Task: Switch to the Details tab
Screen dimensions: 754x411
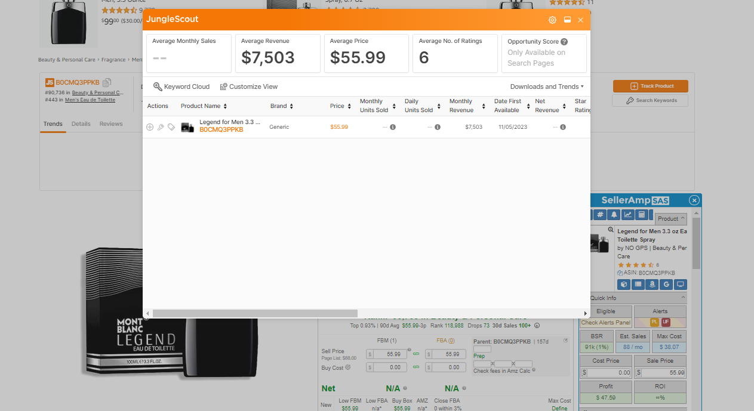Action: tap(81, 124)
